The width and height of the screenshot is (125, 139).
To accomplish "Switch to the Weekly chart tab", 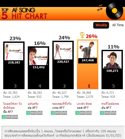I will pos(101,25).
